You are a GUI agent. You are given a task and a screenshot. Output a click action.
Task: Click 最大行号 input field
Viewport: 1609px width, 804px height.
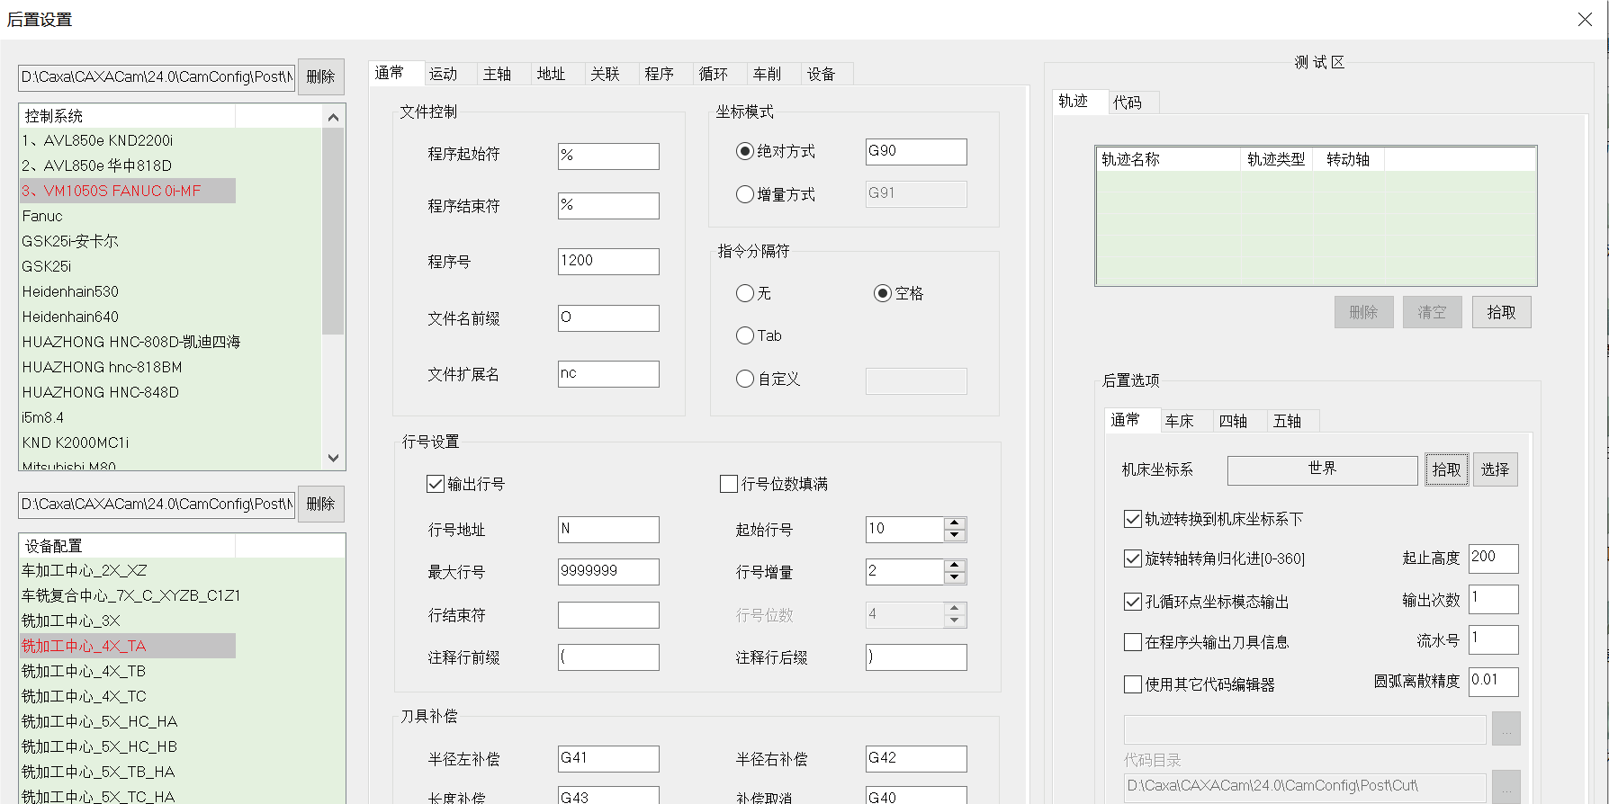coord(608,572)
